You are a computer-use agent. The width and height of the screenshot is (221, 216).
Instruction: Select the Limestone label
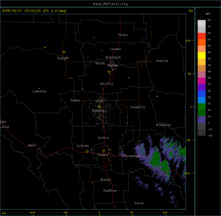(39, 91)
